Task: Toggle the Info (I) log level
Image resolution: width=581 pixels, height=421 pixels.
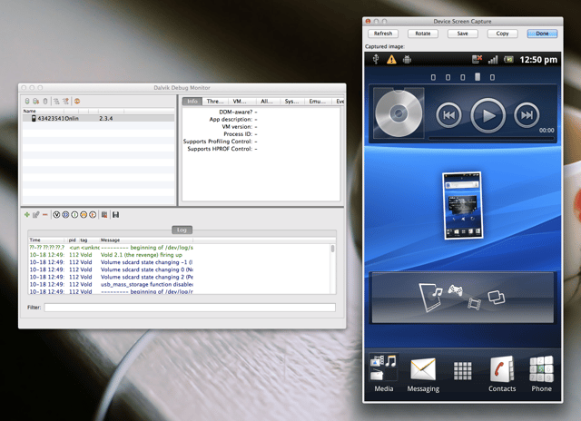Action: coord(74,215)
